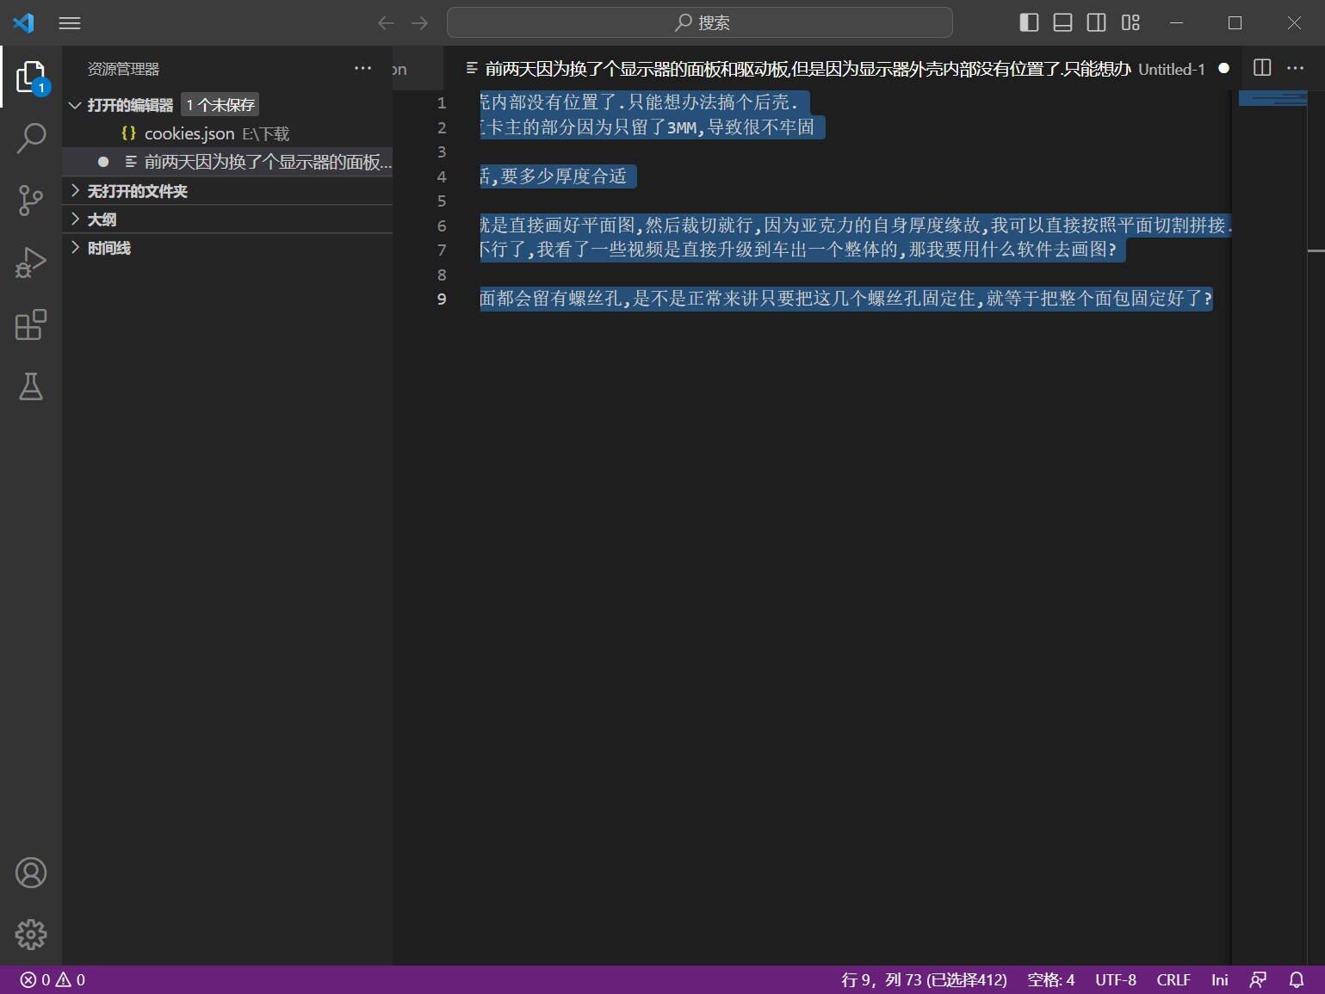Open the Run and Debug view
The height and width of the screenshot is (994, 1325).
[31, 262]
